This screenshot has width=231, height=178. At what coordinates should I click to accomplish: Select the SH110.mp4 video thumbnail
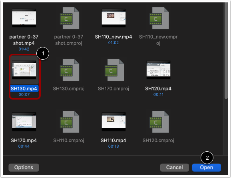pyautogui.click(x=114, y=121)
